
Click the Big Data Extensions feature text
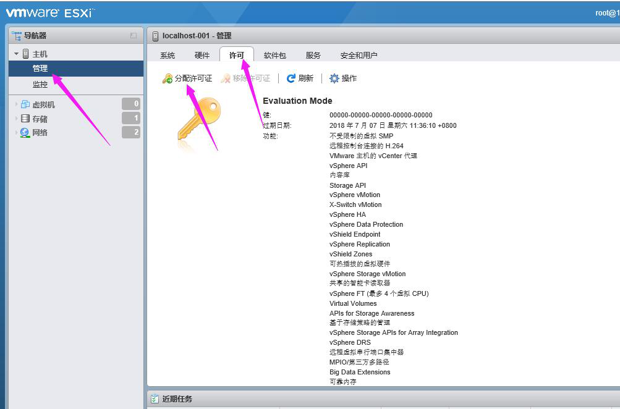tap(360, 373)
